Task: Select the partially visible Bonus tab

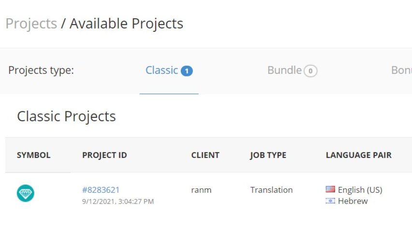Action: click(x=401, y=70)
